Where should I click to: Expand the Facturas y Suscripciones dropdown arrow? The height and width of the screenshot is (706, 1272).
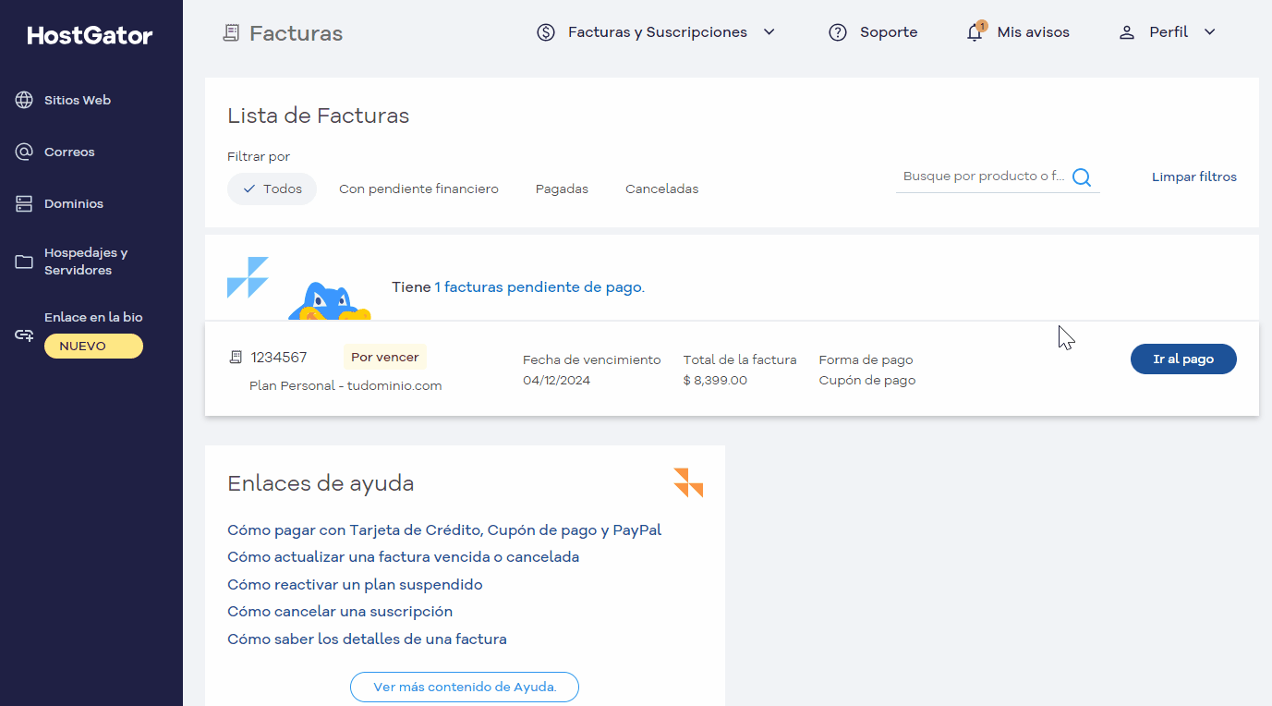(x=769, y=32)
